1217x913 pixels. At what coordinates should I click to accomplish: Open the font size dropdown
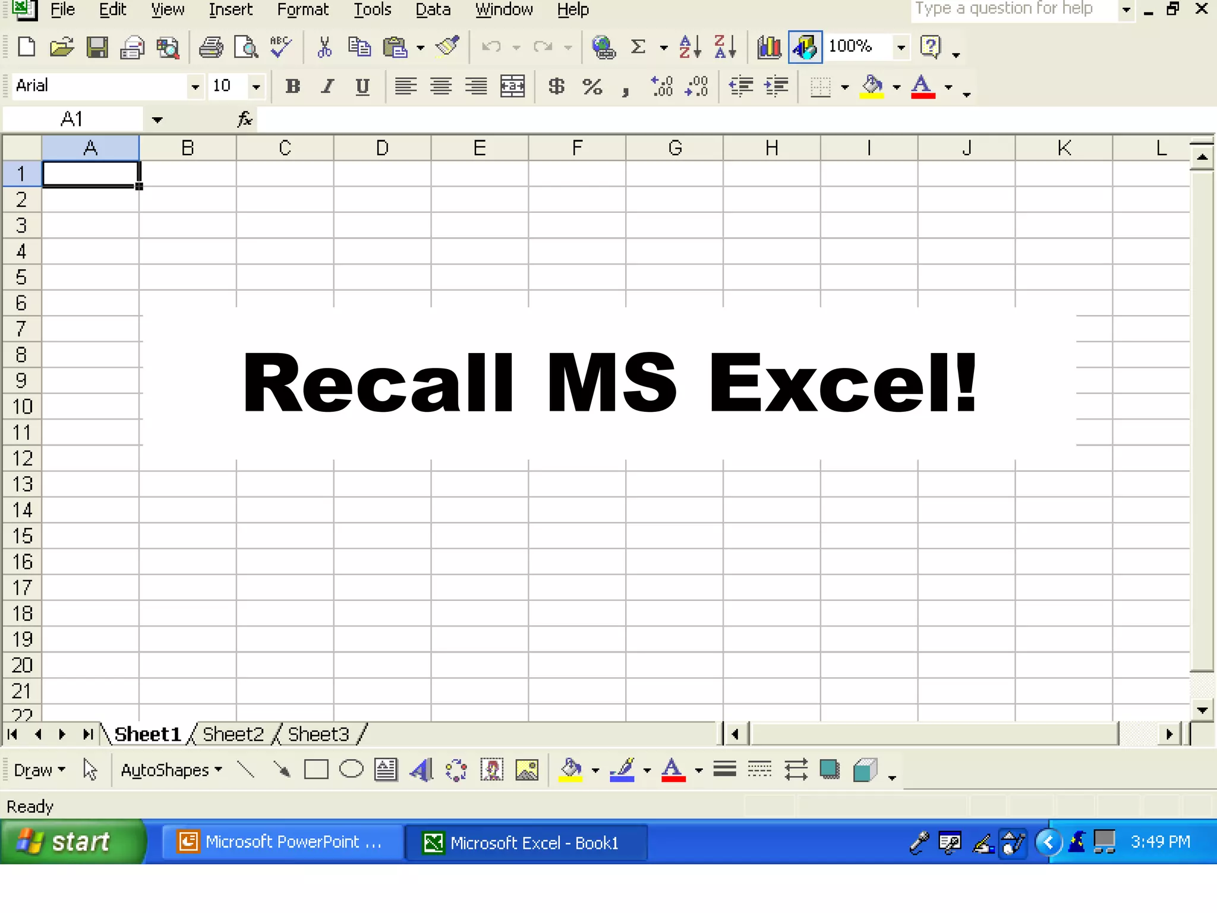(256, 87)
